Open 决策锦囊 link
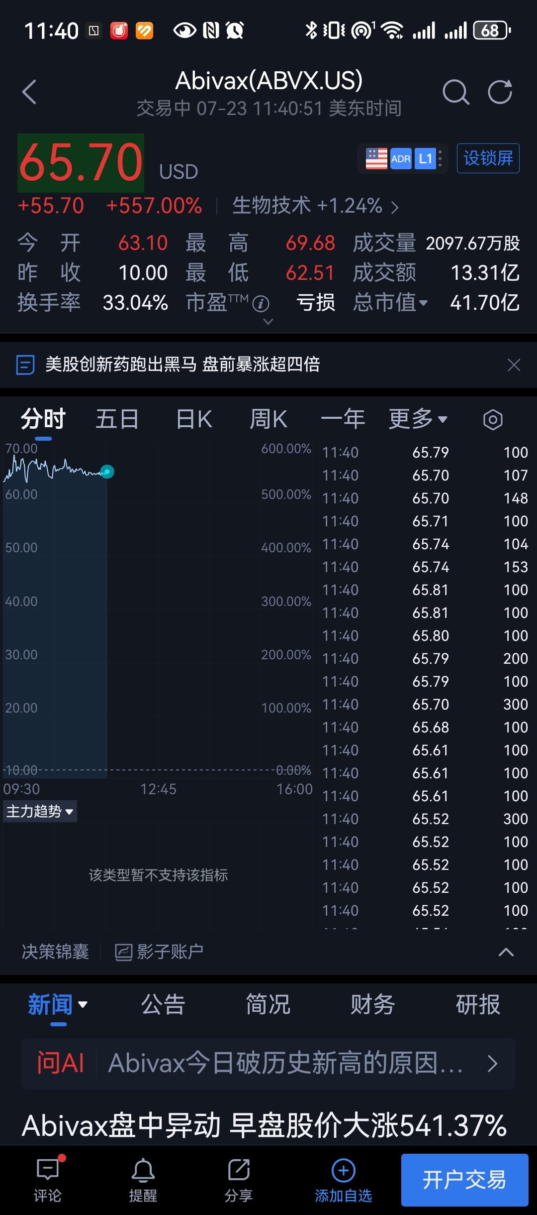This screenshot has width=537, height=1215. point(56,952)
